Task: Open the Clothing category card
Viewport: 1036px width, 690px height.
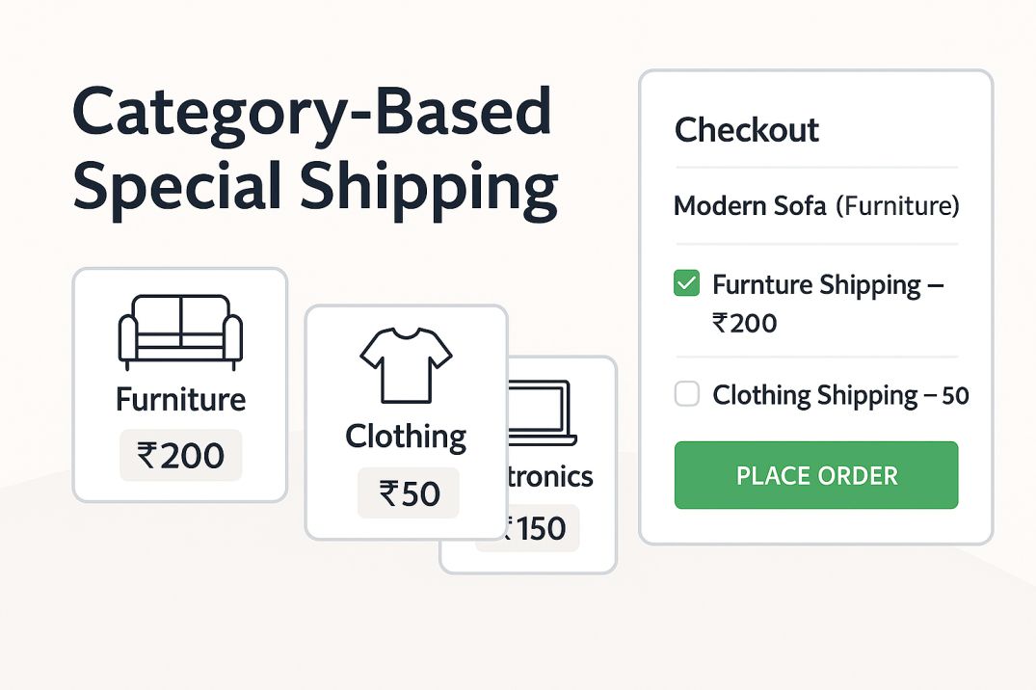Action: pos(406,422)
